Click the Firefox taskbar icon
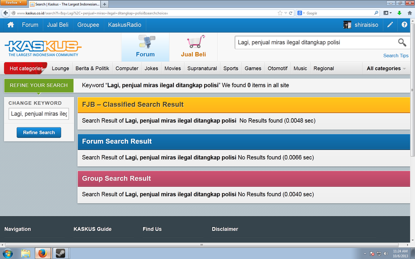The height and width of the screenshot is (259, 415). tap(42, 253)
